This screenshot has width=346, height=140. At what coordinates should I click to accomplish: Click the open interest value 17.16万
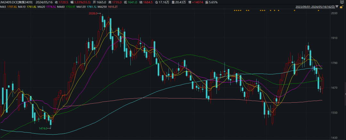pos(164,3)
